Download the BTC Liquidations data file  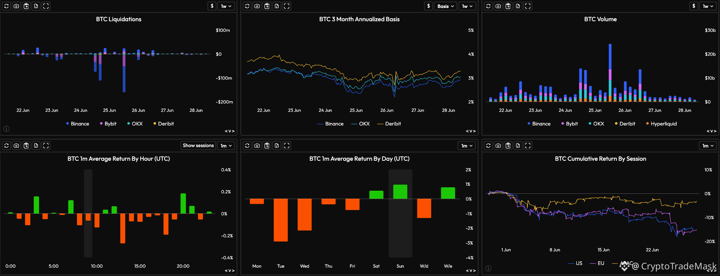[36, 6]
